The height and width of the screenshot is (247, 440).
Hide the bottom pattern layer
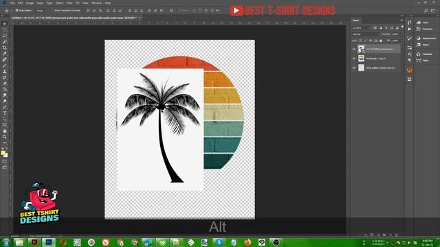click(x=354, y=68)
